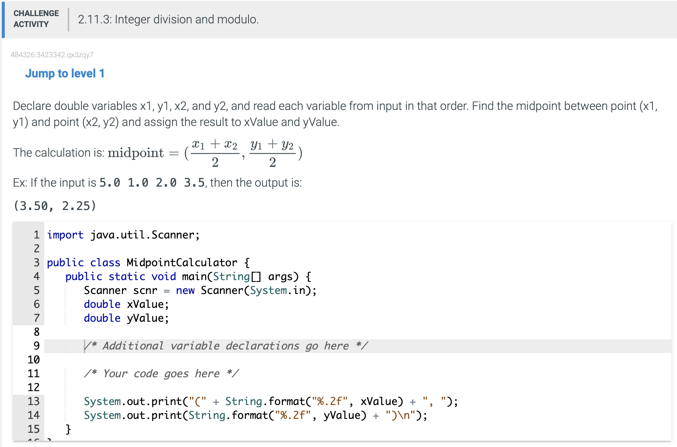
Task: Place cursor on the "Your code goes here" comment
Action: (161, 373)
